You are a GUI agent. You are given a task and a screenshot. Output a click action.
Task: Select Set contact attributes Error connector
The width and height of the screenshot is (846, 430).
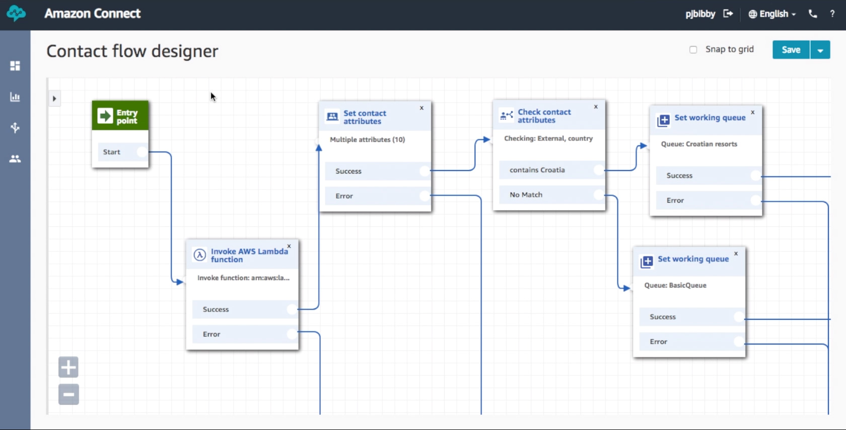[425, 196]
